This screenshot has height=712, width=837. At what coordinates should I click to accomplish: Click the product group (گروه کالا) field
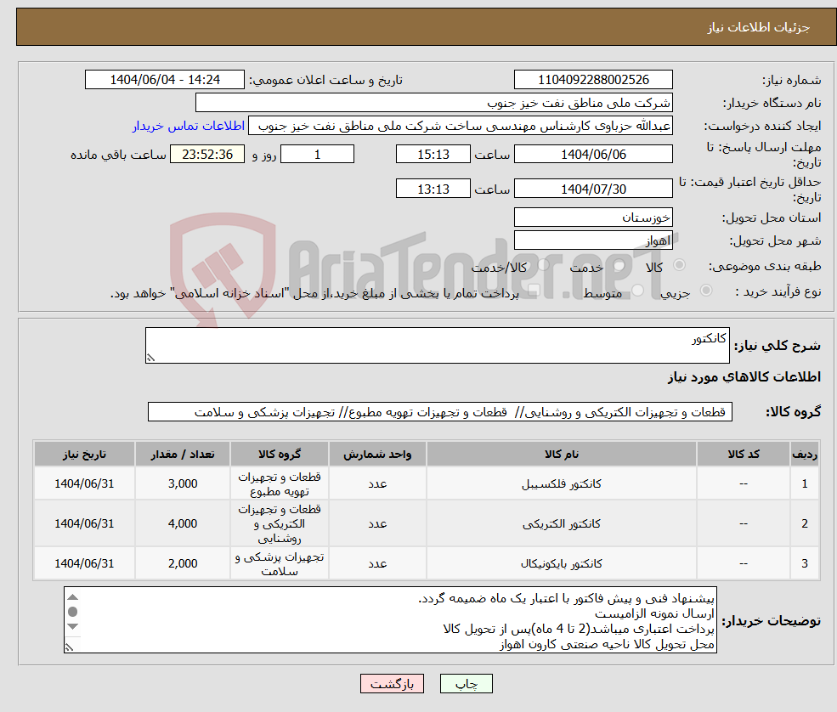coord(440,411)
